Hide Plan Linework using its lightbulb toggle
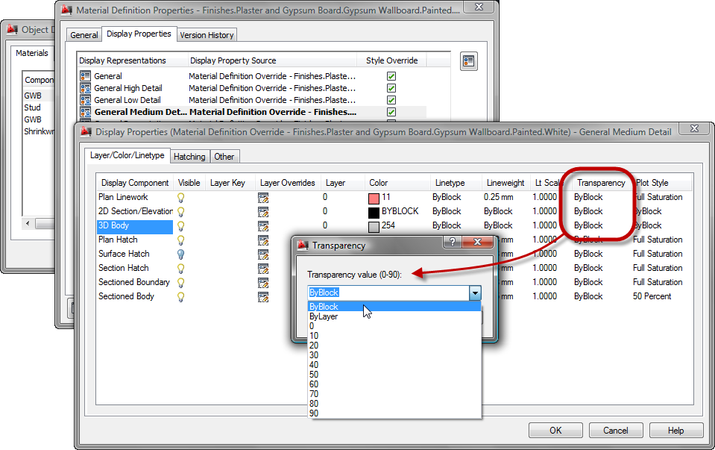Viewport: 715px width, 450px height. pyautogui.click(x=180, y=197)
